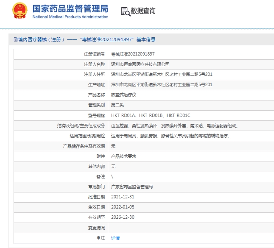Click the backslash value for 备注
This screenshot has width=274, height=248.
pos(112,177)
